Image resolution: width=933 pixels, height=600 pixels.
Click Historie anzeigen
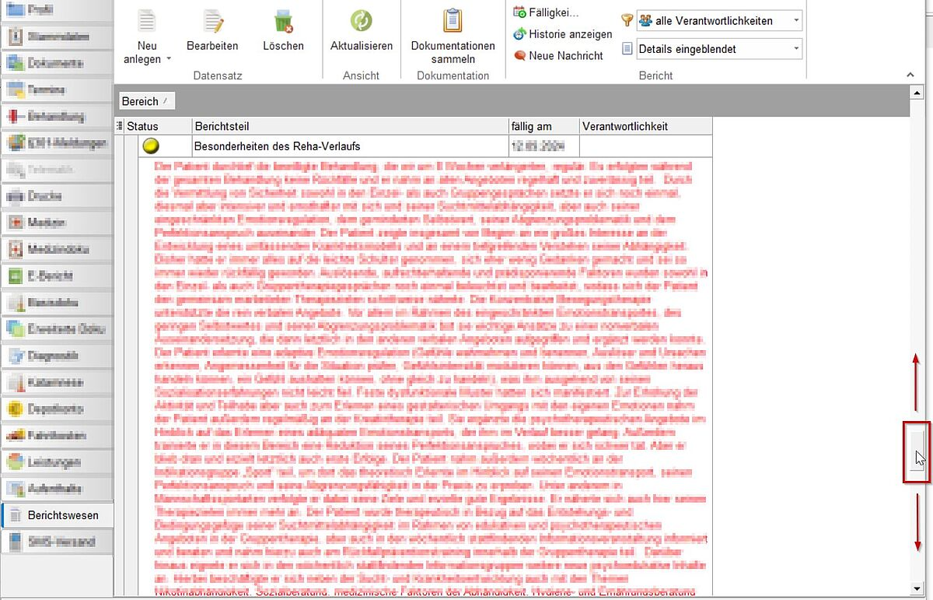pyautogui.click(x=569, y=34)
